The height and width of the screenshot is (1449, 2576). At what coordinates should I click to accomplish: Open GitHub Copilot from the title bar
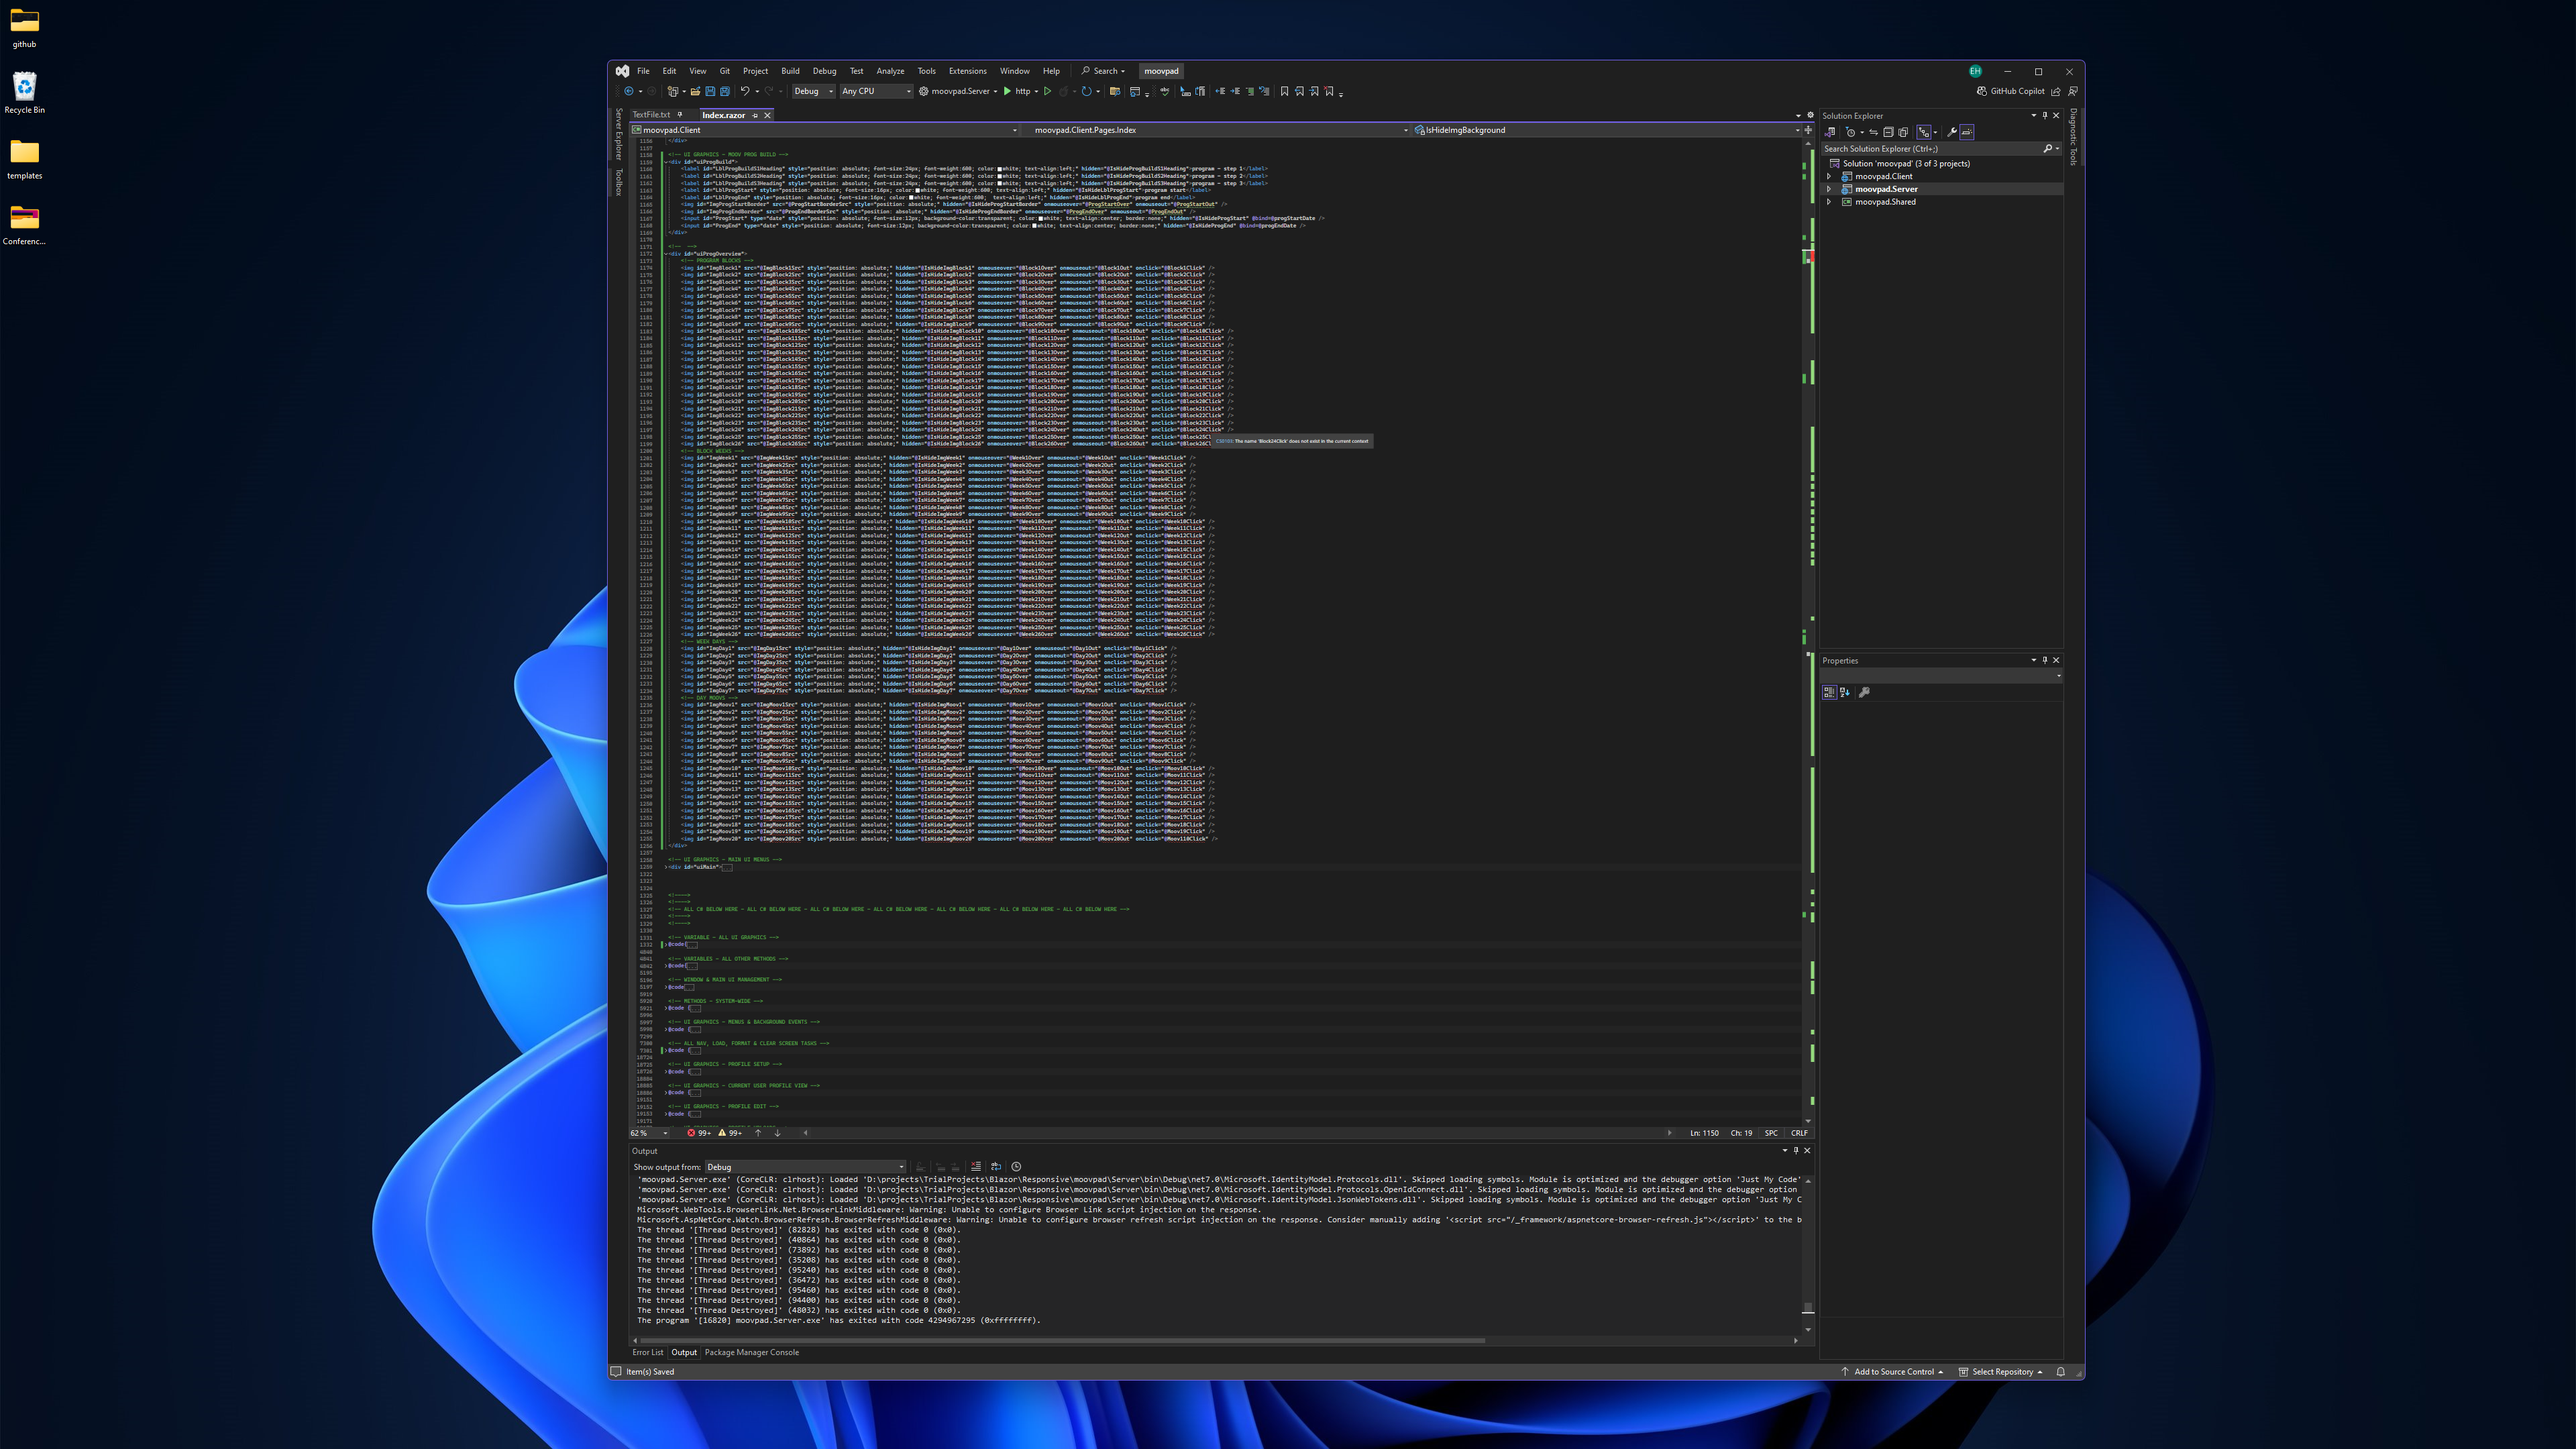(x=2010, y=91)
